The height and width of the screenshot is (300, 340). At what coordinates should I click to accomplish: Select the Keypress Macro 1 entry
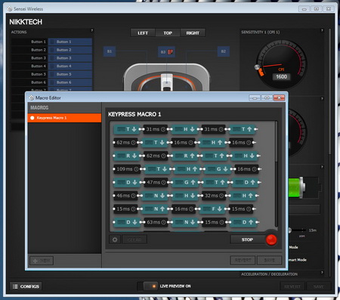click(x=64, y=118)
